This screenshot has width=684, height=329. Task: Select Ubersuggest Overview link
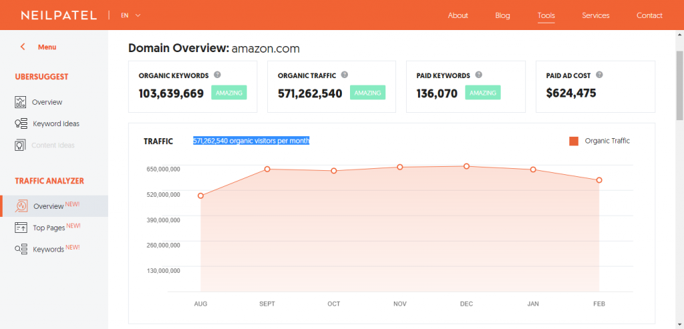click(47, 102)
